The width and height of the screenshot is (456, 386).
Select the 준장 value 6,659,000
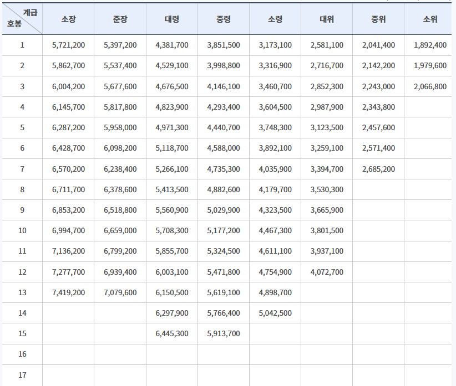[120, 231]
